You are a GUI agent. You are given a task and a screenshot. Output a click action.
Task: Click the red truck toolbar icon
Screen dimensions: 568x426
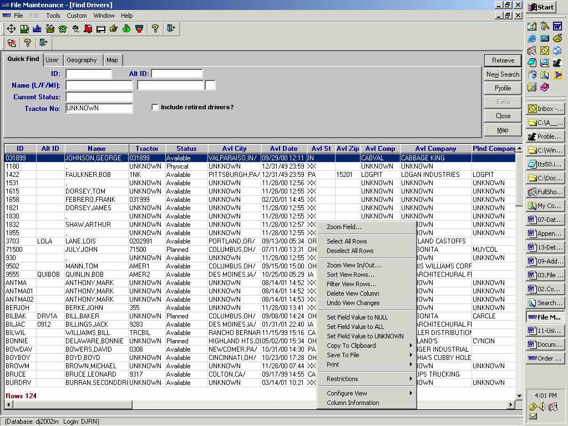tap(88, 28)
